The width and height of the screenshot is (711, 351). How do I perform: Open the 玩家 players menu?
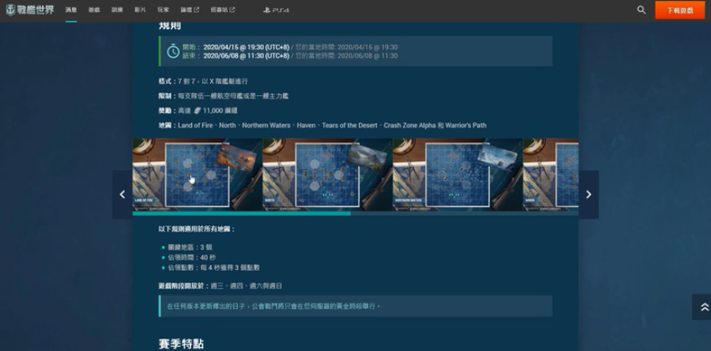click(x=164, y=10)
